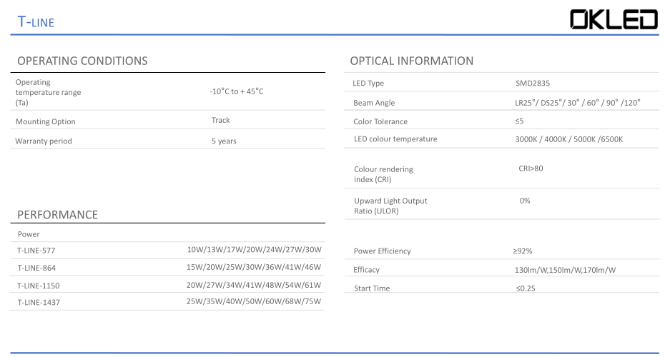
Task: Select the 'SMD2835' LED type value
Action: click(533, 84)
